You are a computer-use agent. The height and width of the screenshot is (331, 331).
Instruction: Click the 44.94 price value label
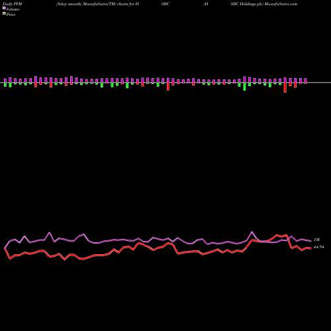click(319, 247)
